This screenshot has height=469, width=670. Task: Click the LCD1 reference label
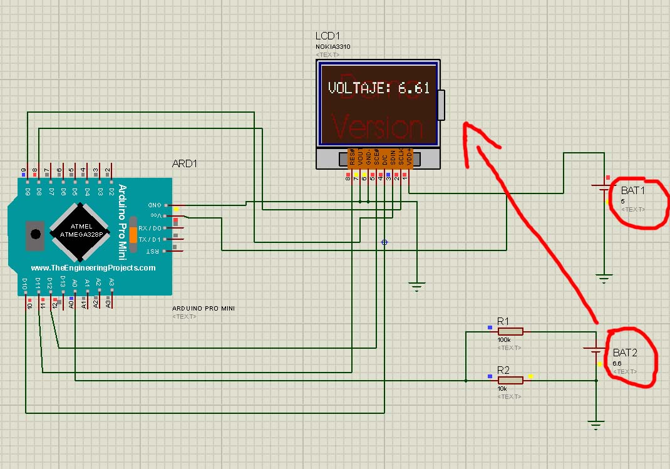327,36
